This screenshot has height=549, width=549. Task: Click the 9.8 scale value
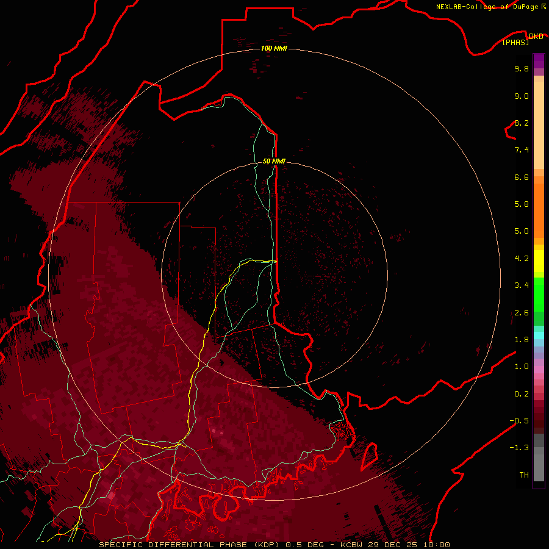(x=522, y=68)
